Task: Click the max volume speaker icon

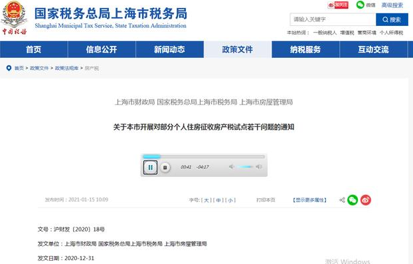Action: click(x=259, y=167)
